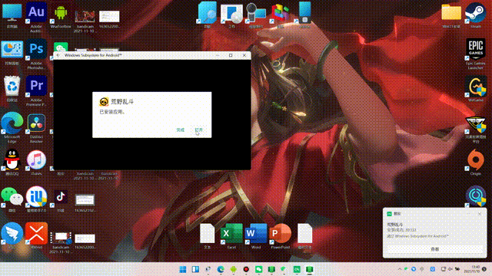Click the 打开 button in install dialog
The width and height of the screenshot is (492, 276).
coord(199,130)
